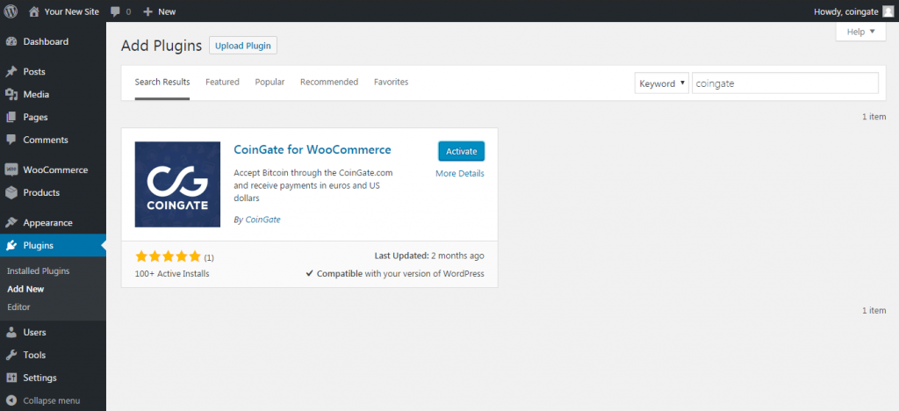Screen dimensions: 899x411
Task: Open the Keyword search type dropdown
Action: pyautogui.click(x=662, y=83)
